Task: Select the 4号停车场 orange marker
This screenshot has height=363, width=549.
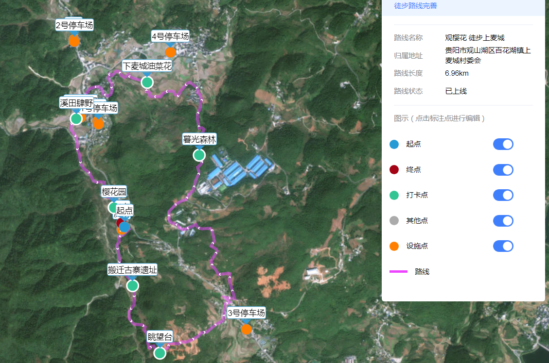Action: (x=170, y=52)
